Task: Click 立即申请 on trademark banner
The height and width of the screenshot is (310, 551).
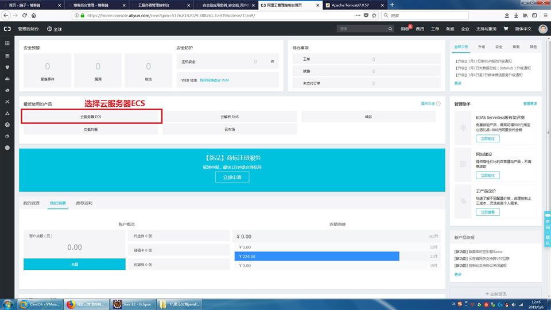Action: 232,177
